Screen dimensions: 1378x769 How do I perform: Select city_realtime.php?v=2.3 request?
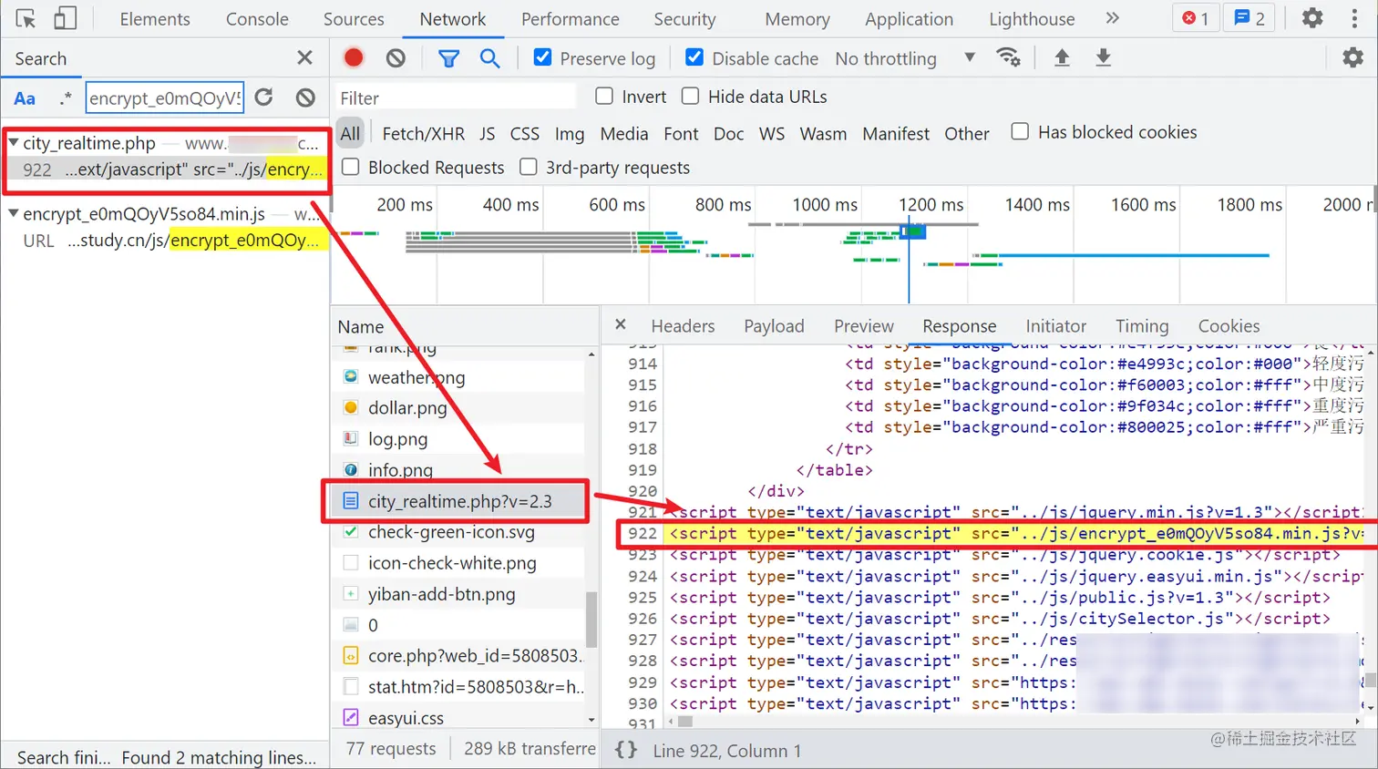458,501
